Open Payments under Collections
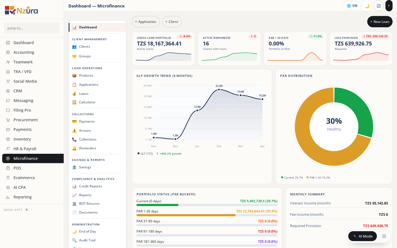 point(97,122)
